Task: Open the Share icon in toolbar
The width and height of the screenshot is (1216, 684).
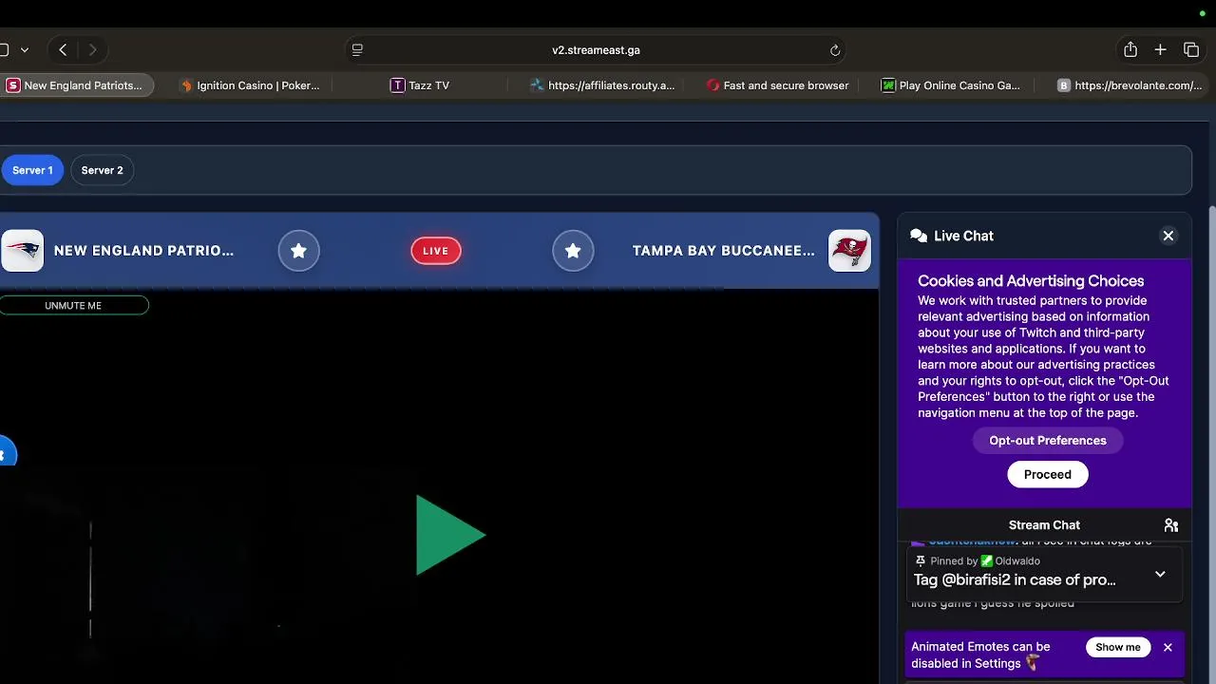Action: click(1130, 49)
